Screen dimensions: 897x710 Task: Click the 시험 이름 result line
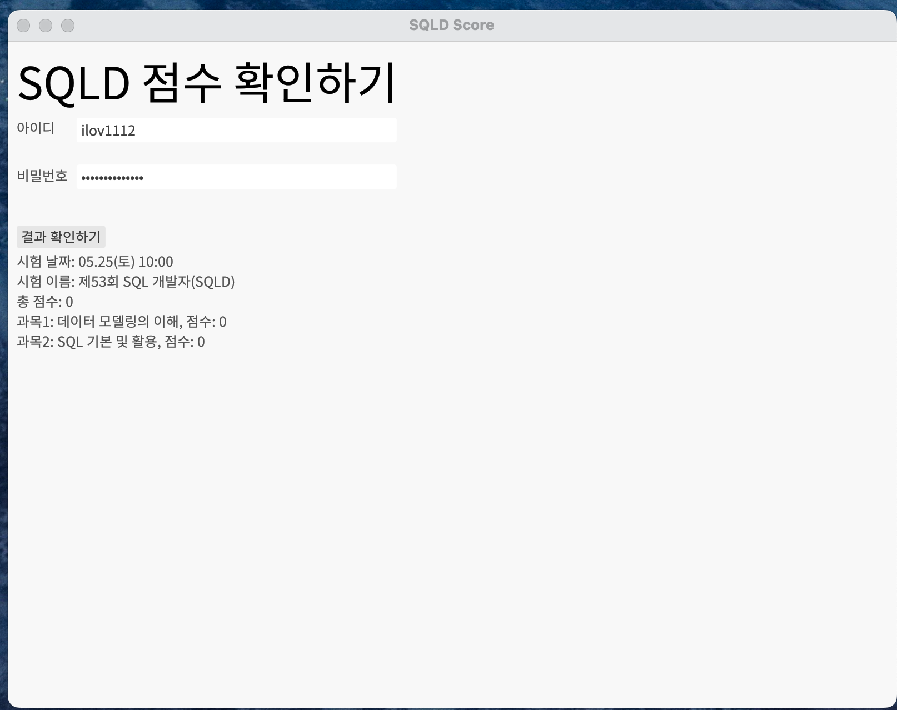point(126,282)
